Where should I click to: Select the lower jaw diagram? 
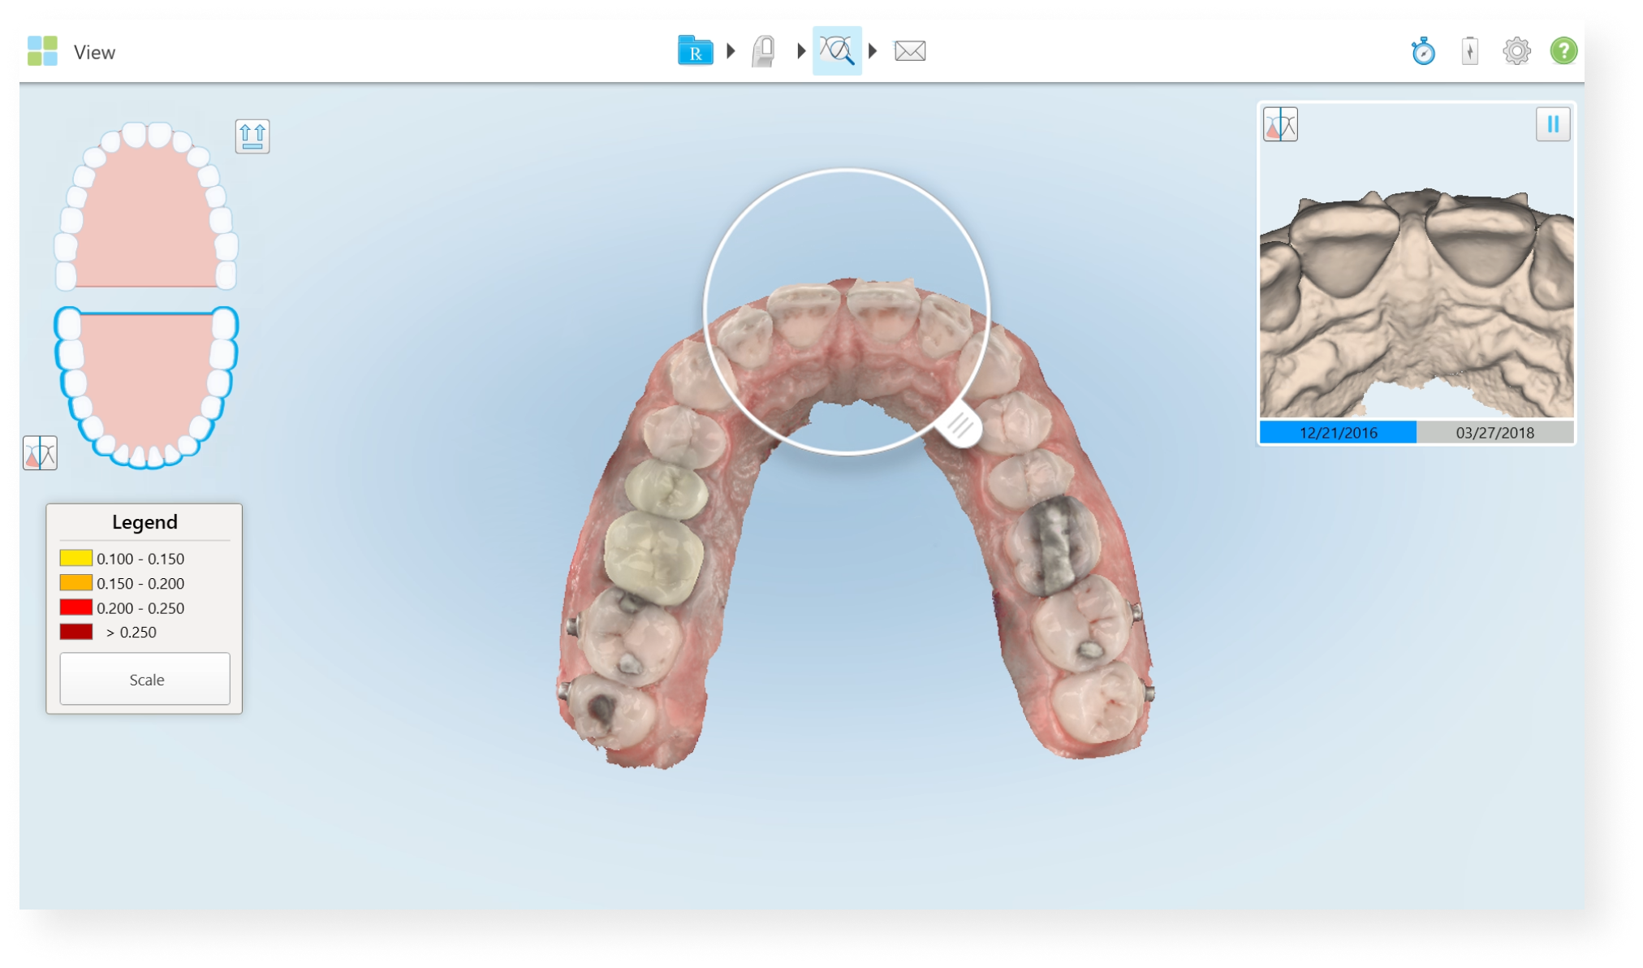146,387
